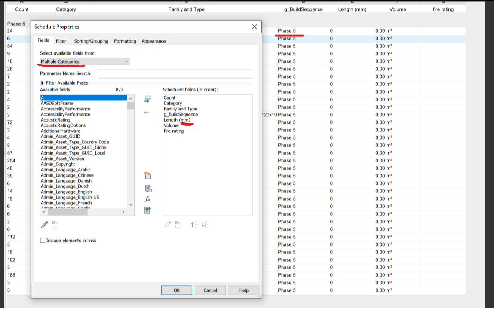Click the OK button

pyautogui.click(x=176, y=290)
